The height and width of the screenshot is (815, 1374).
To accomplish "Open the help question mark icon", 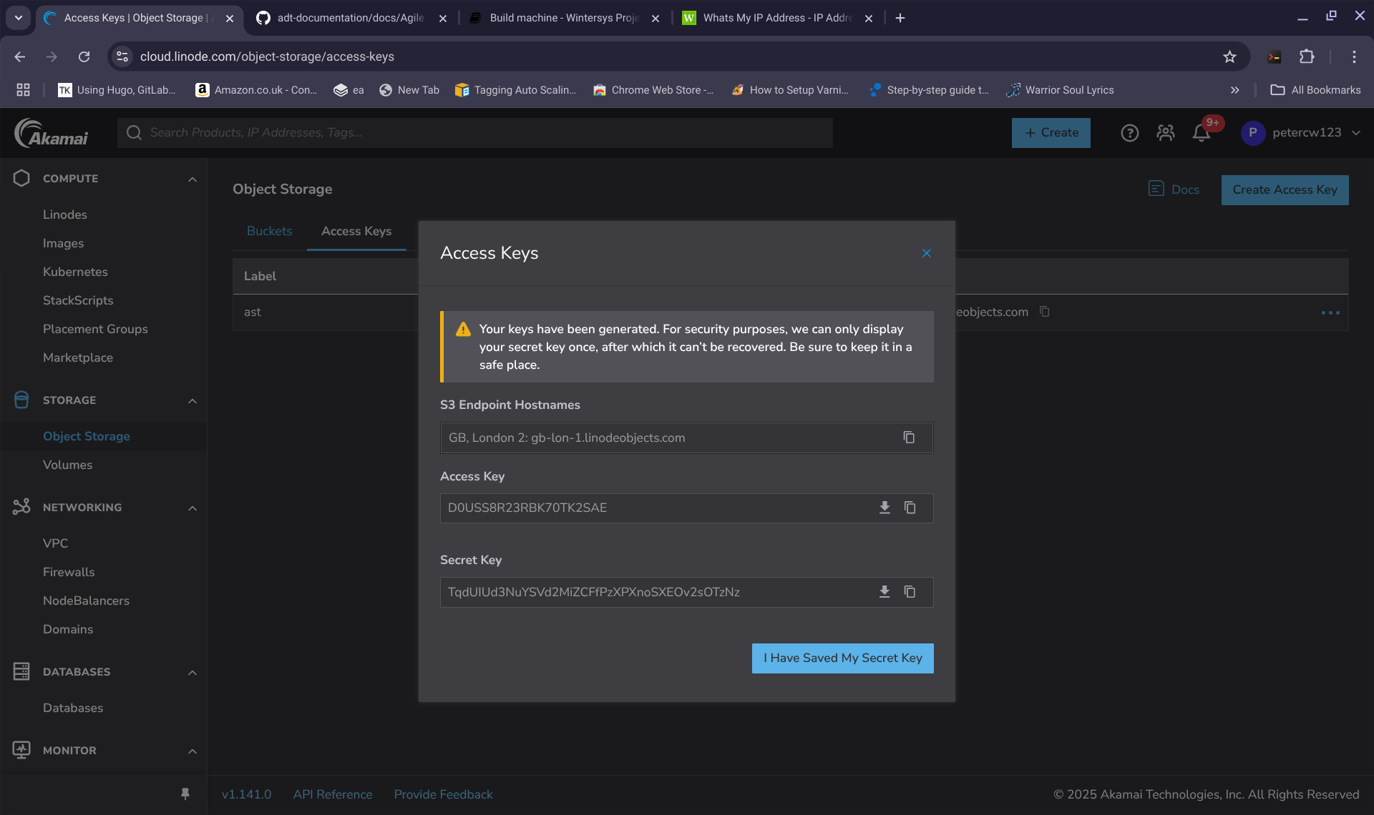I will point(1129,133).
